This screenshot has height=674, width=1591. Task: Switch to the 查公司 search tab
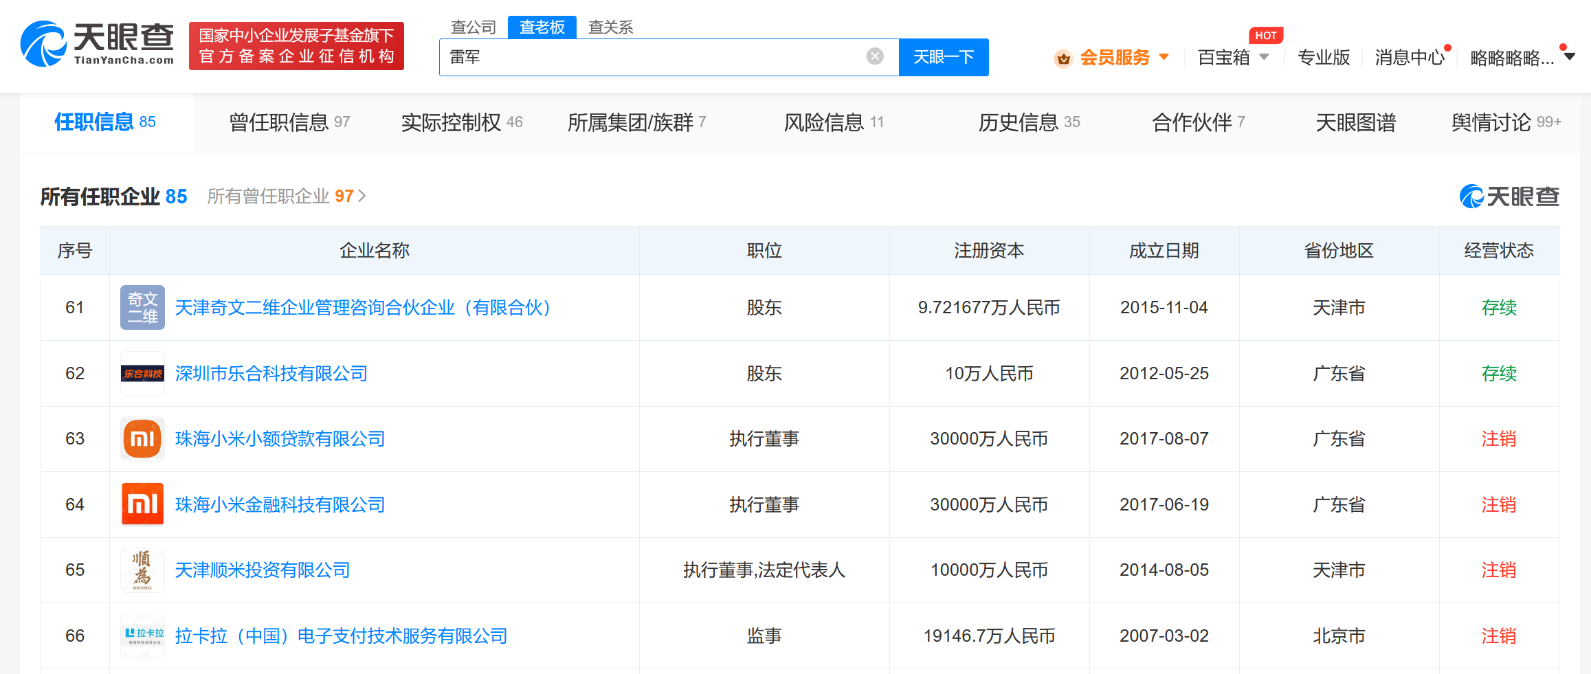click(x=473, y=27)
